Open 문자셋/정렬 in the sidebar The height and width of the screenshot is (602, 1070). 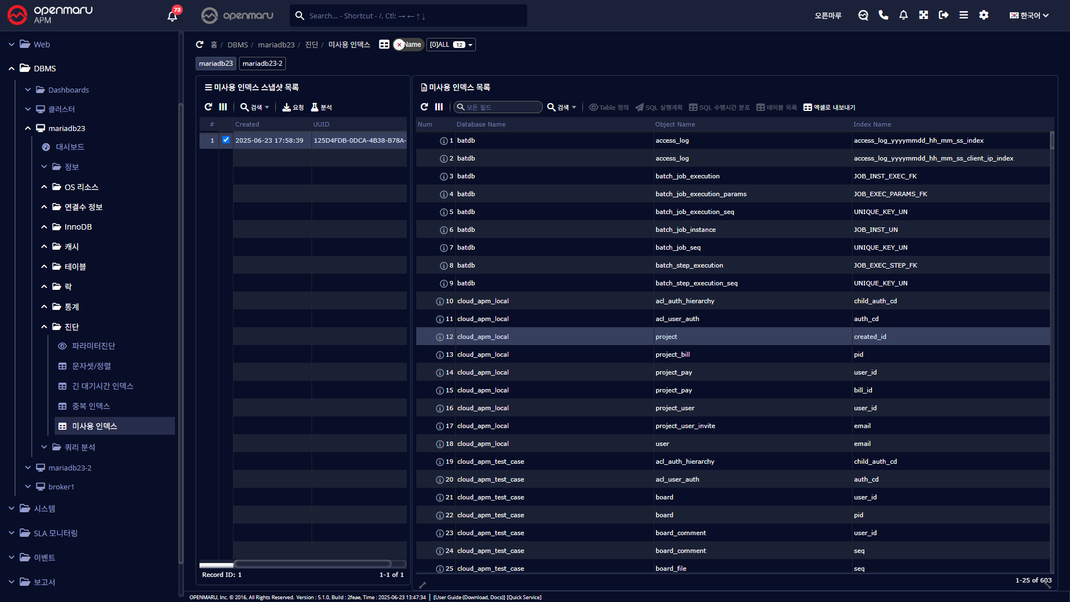coord(91,366)
